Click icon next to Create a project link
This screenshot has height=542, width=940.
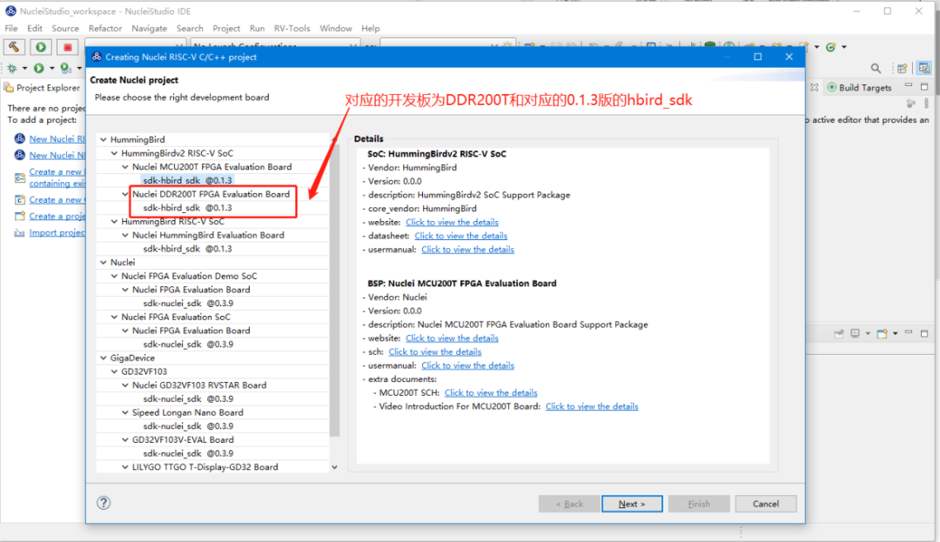click(x=20, y=216)
